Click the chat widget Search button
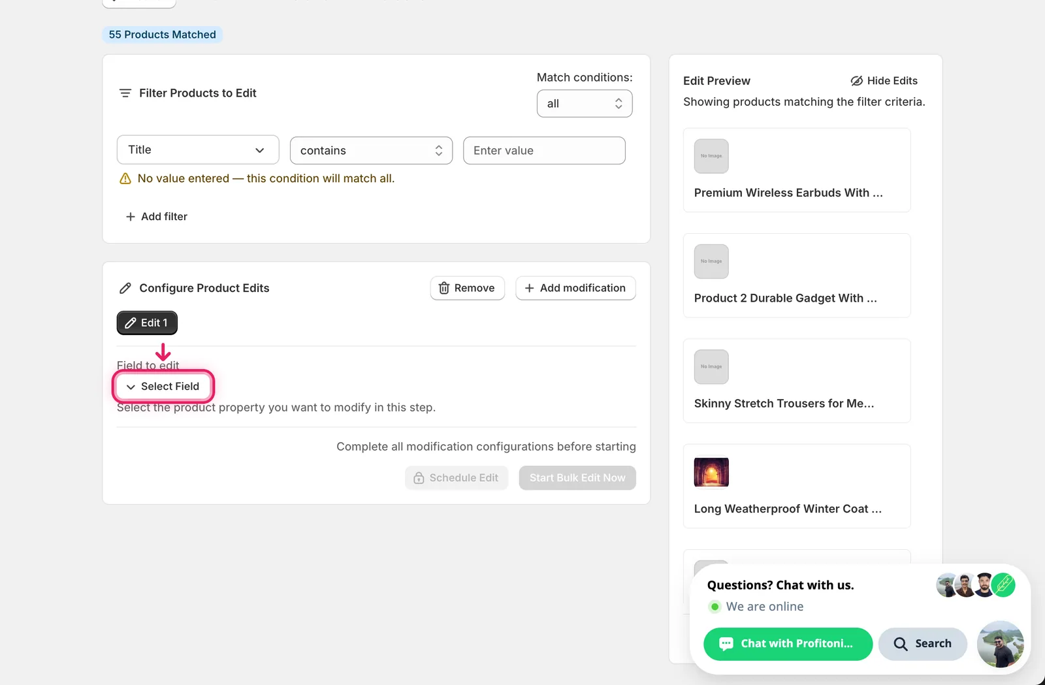This screenshot has height=685, width=1045. (922, 644)
